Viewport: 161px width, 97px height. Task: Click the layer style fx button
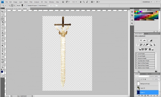[x=142, y=96]
